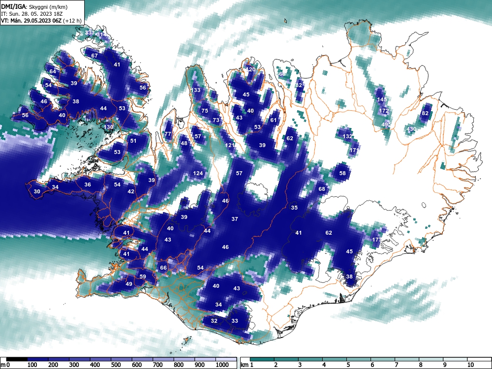The width and height of the screenshot is (492, 369).
Task: Click the dark blue 100–200 m legend swatch
Action: [x=38, y=359]
